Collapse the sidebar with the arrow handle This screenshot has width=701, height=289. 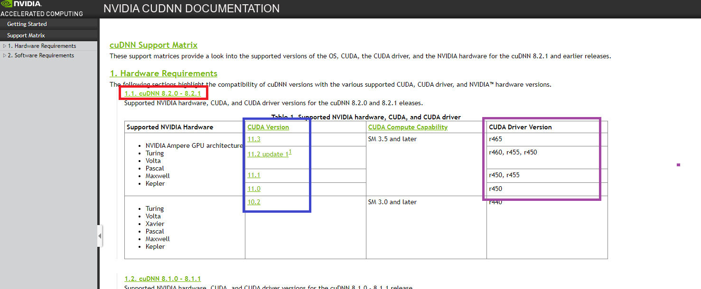pos(100,235)
